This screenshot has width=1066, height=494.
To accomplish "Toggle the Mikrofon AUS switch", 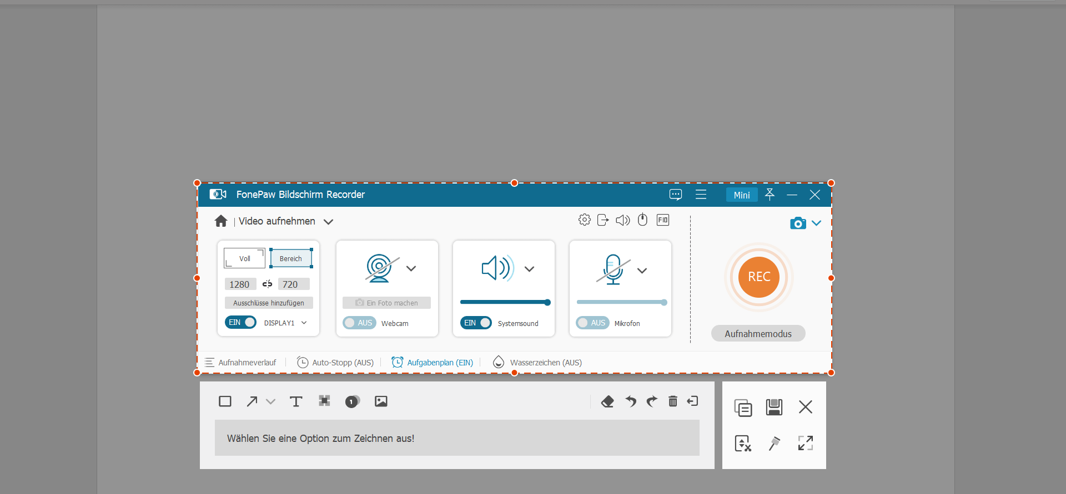I will [592, 323].
